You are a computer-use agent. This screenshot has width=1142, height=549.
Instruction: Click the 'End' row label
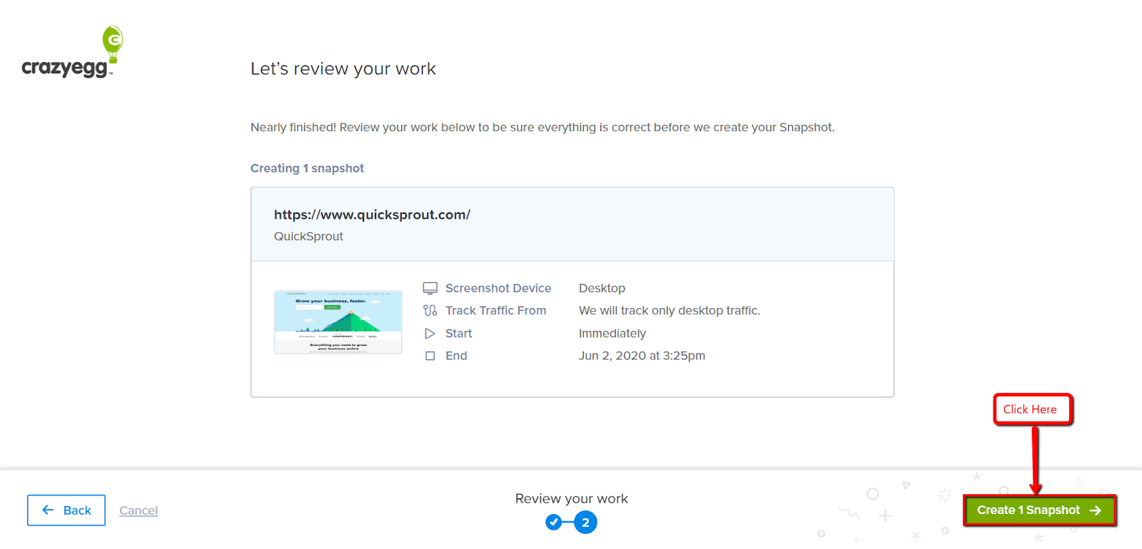[456, 356]
